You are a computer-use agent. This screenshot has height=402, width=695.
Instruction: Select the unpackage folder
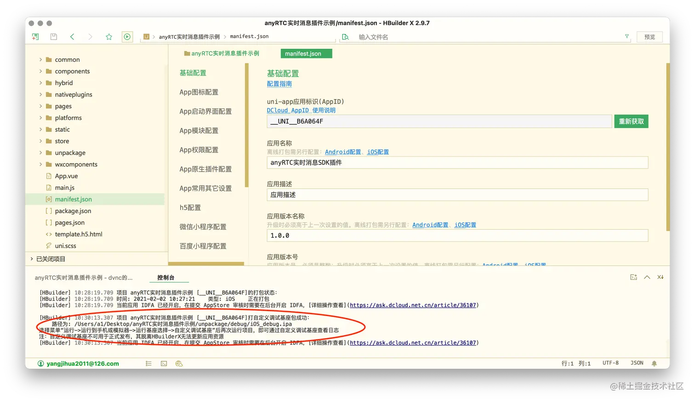[x=70, y=153]
